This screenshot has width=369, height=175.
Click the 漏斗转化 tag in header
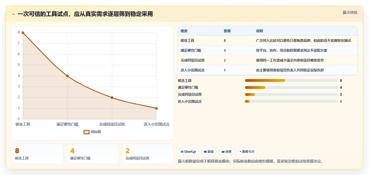(x=350, y=12)
